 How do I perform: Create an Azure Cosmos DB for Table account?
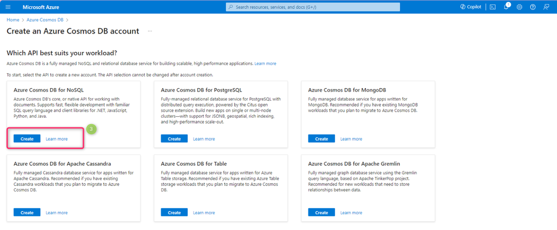pos(174,213)
